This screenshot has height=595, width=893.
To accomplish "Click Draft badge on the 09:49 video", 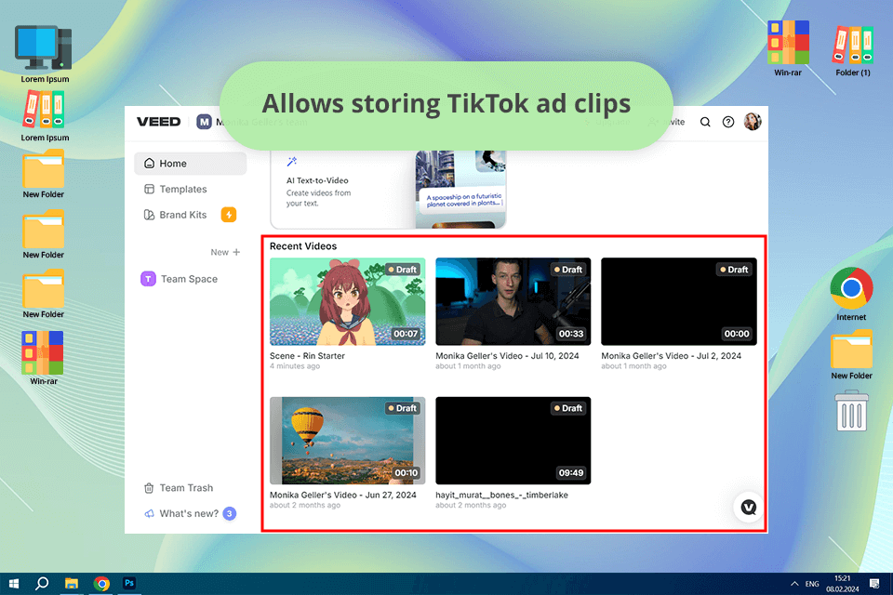I will (568, 408).
